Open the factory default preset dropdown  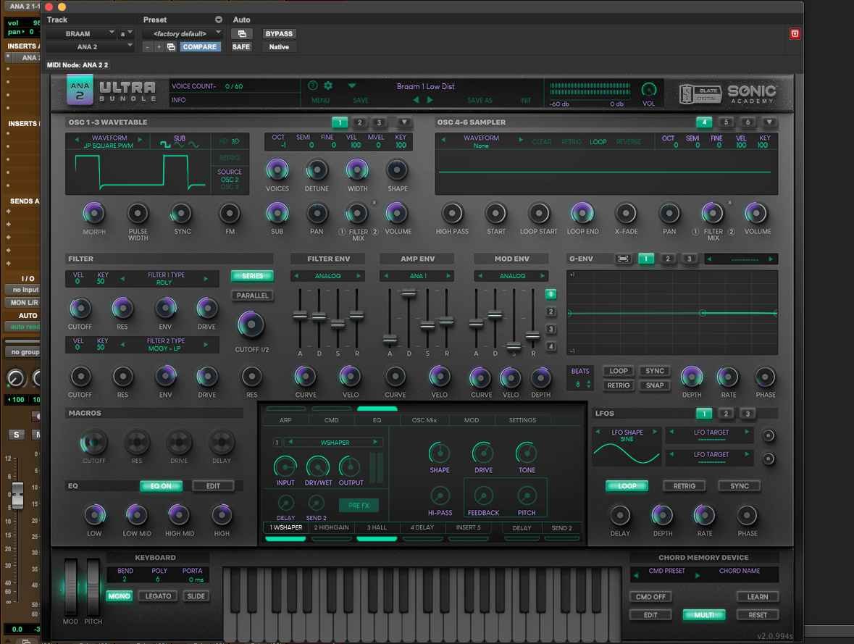click(x=183, y=33)
